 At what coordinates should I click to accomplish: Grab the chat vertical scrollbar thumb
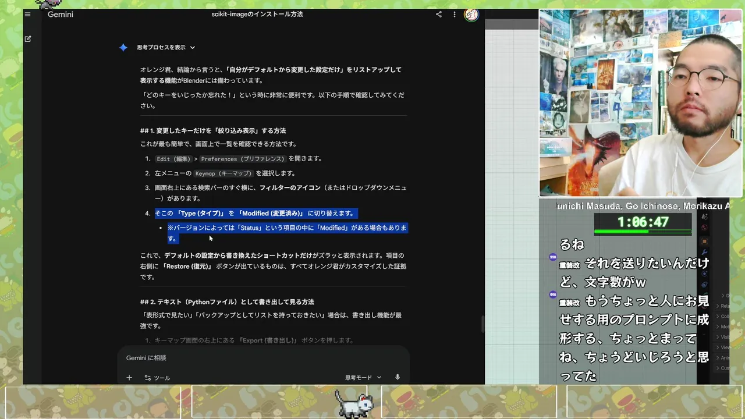click(x=483, y=324)
